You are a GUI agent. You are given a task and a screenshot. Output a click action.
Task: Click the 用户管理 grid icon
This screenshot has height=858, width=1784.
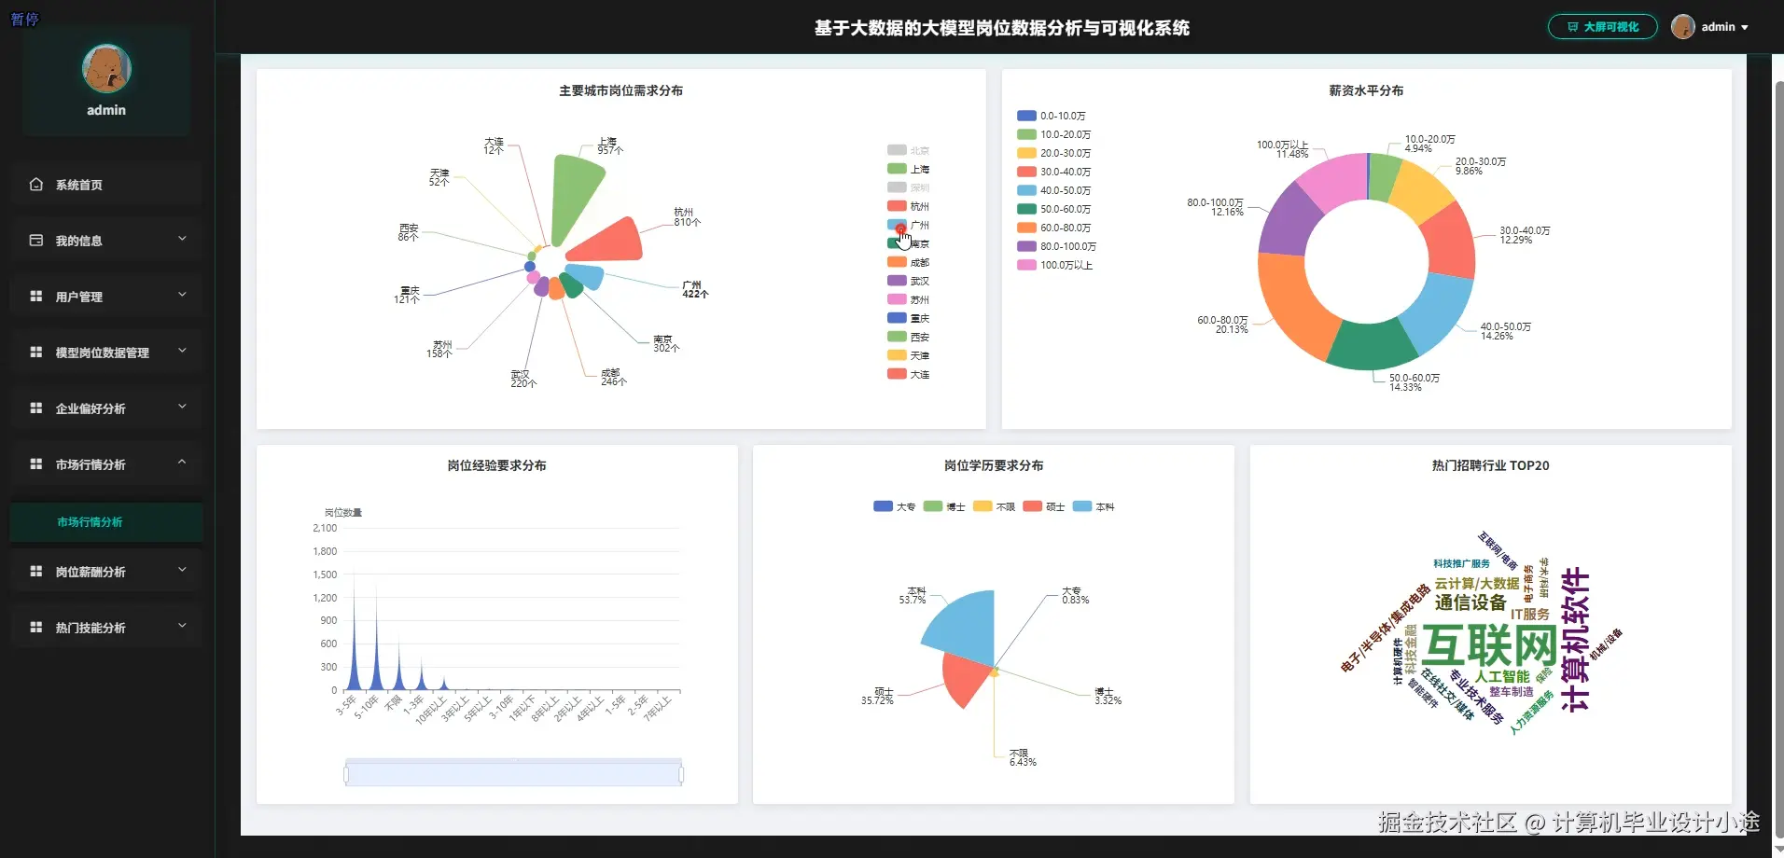(x=35, y=296)
